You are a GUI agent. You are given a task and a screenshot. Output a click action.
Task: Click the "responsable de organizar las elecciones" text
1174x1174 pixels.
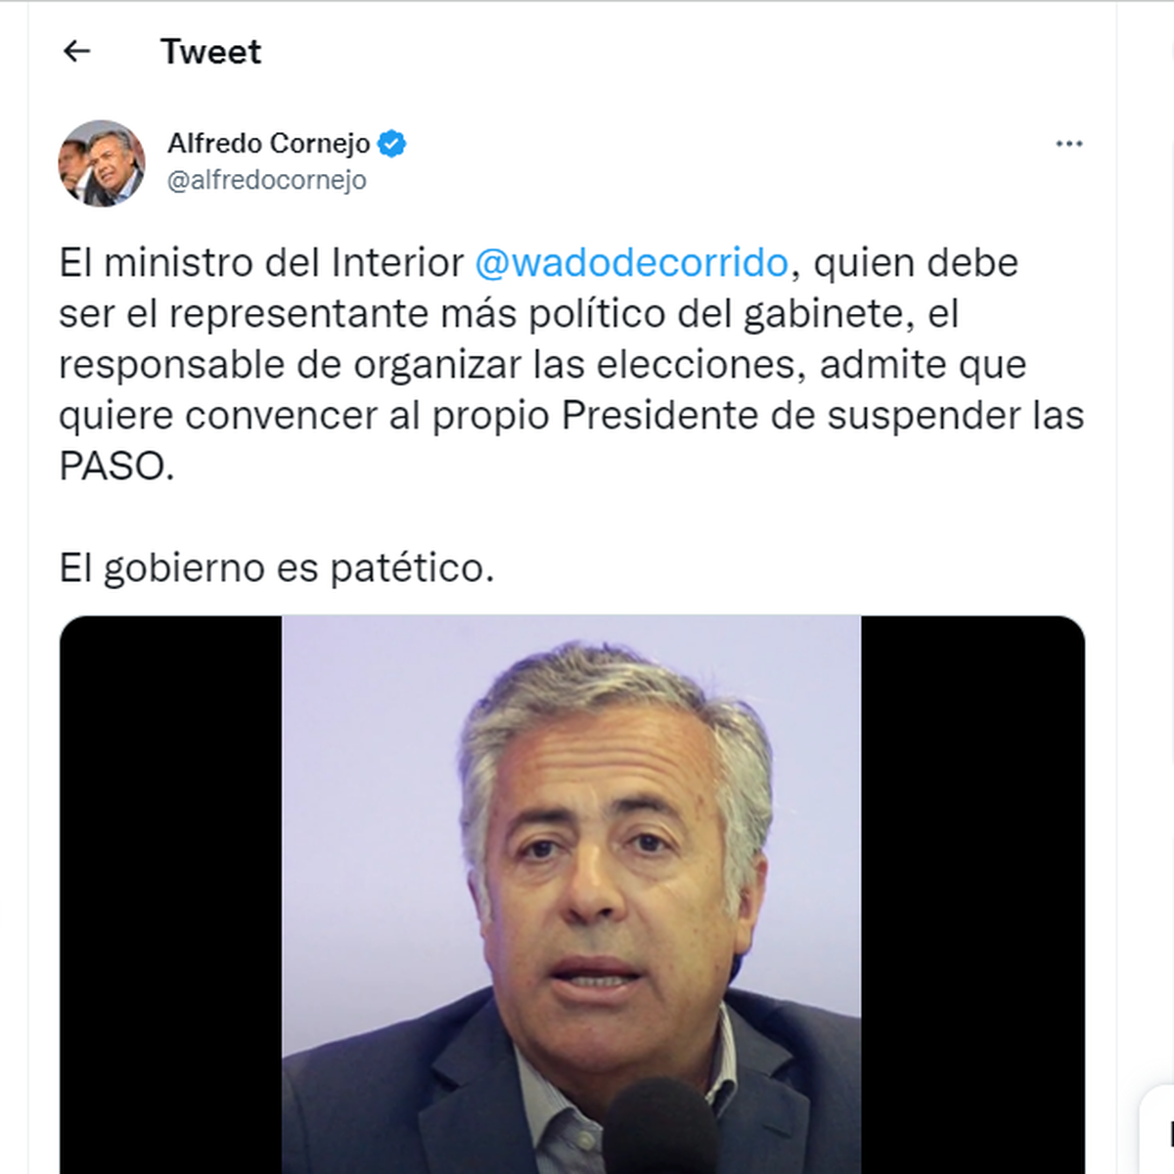tap(433, 364)
